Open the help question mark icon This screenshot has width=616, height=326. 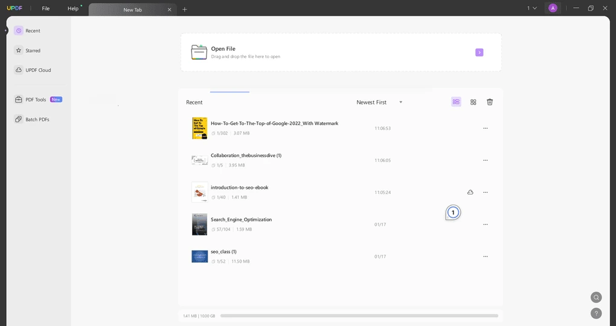(596, 313)
